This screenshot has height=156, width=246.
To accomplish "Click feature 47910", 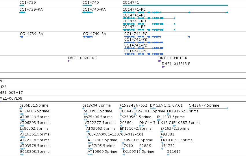I will click(127, 146).
